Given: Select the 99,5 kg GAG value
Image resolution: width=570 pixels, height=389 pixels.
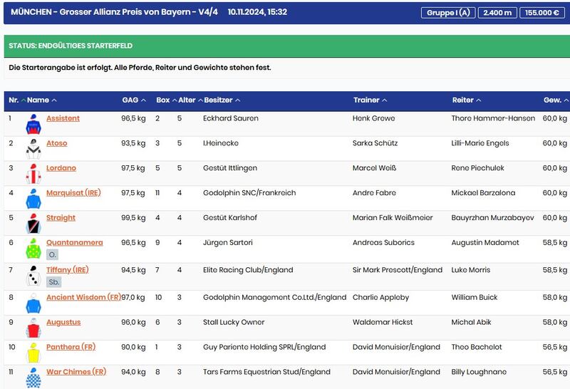Looking at the screenshot, I should [133, 218].
